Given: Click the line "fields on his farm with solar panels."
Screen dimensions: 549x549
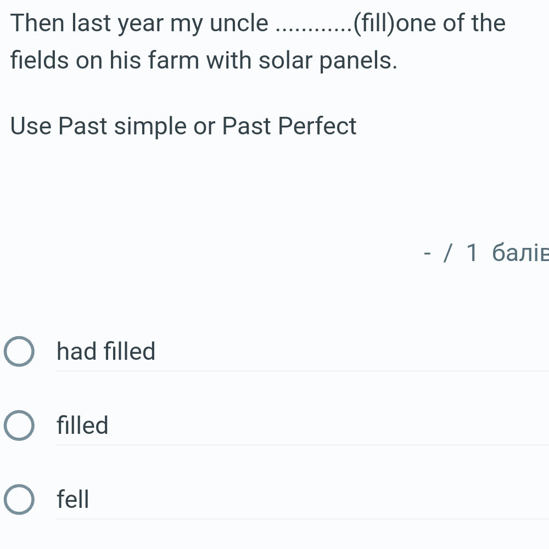Looking at the screenshot, I should point(203,61).
